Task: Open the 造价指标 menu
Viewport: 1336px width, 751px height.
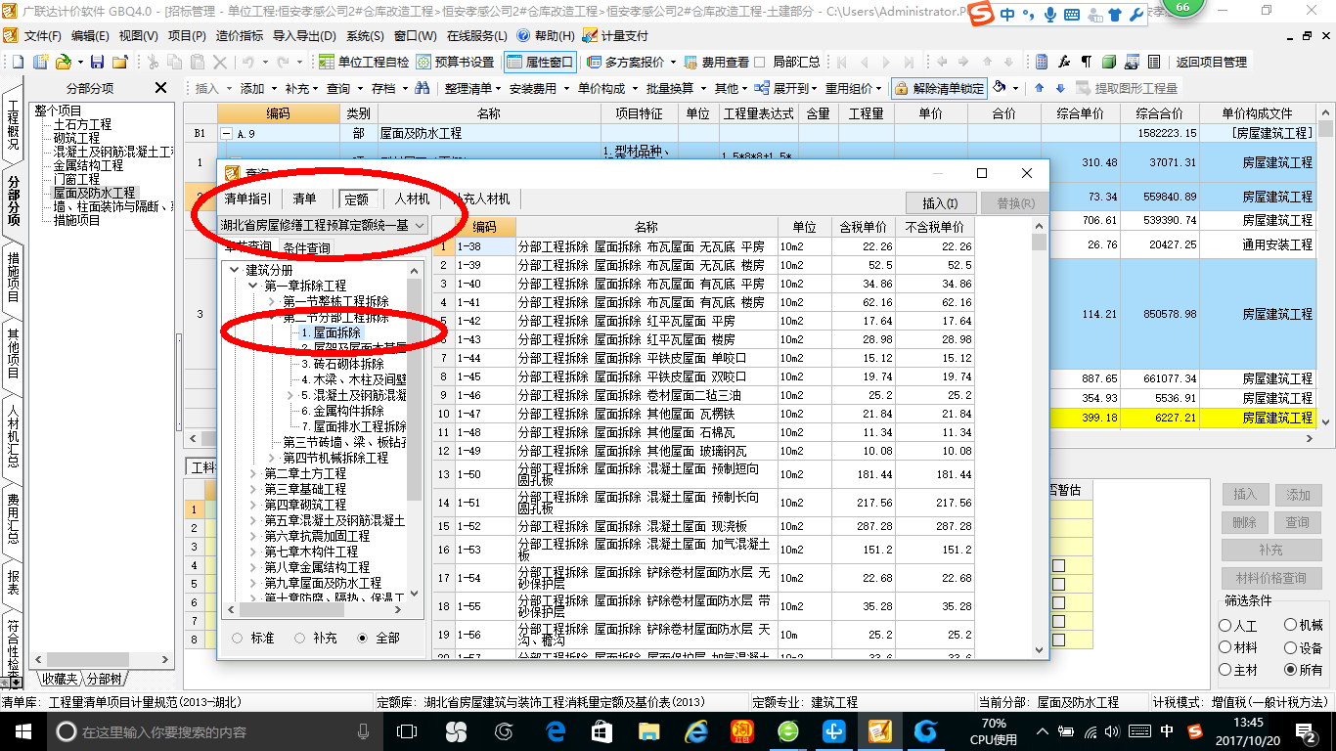Action: click(x=239, y=35)
